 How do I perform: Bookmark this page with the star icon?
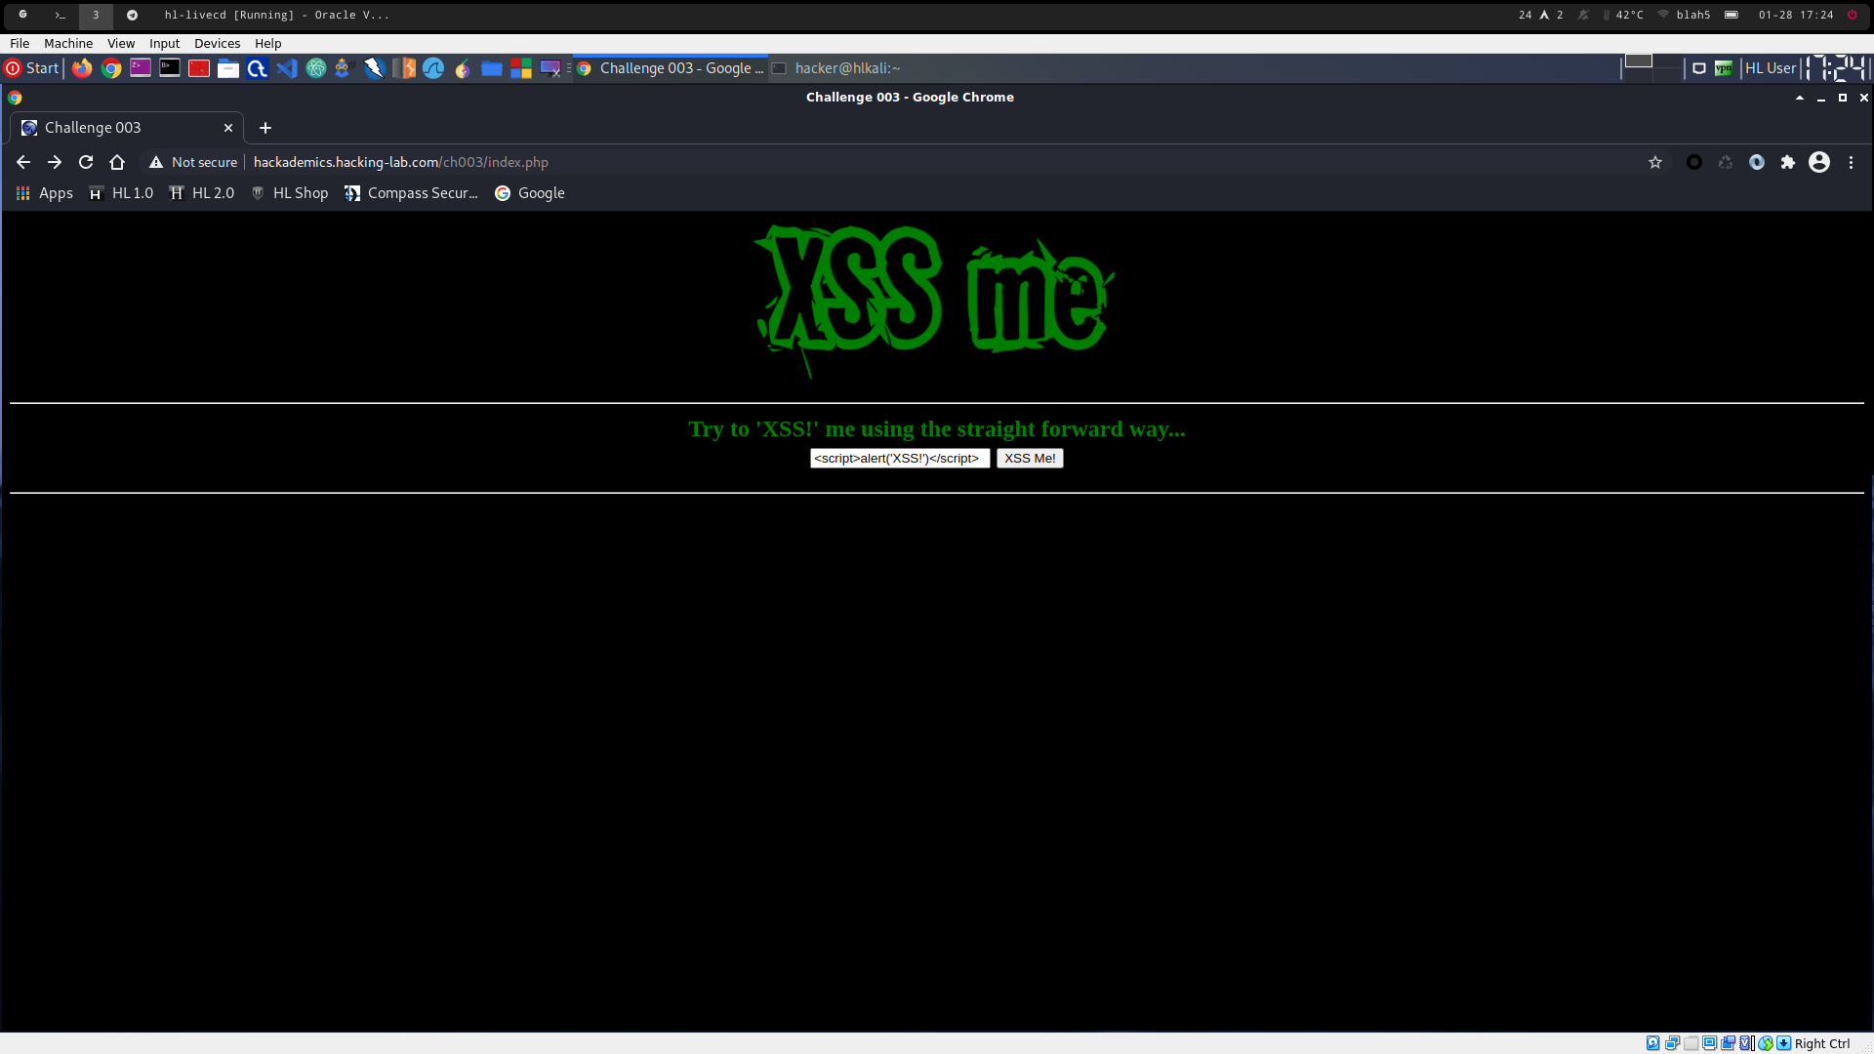pos(1655,162)
